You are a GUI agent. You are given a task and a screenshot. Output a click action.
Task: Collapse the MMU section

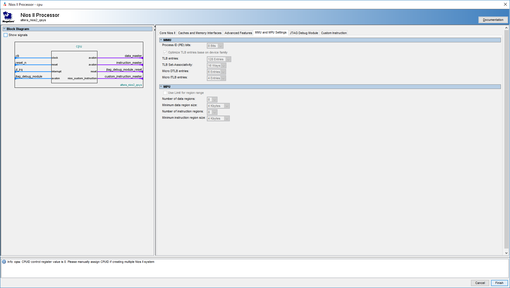coord(162,40)
